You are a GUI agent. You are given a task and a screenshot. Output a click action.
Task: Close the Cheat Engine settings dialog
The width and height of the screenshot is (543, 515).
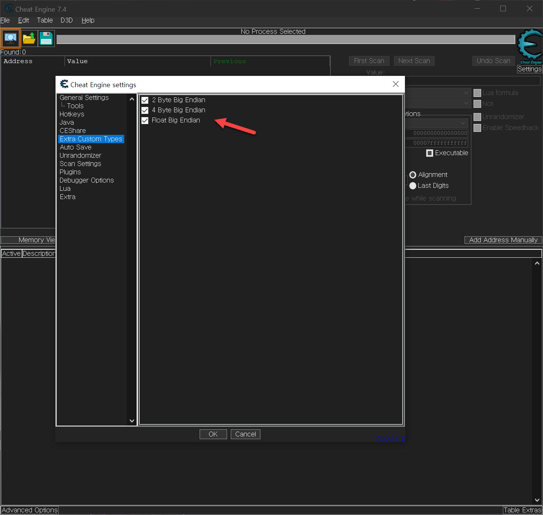click(396, 84)
